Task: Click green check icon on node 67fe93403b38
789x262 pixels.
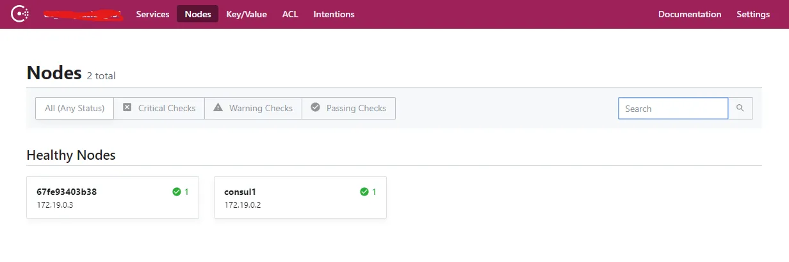Action: click(x=177, y=192)
